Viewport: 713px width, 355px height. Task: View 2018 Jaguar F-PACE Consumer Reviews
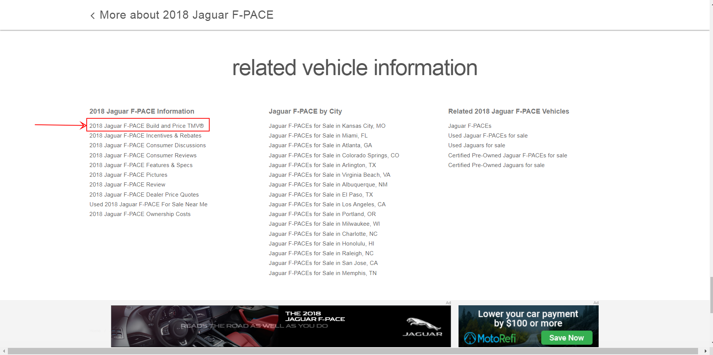pos(143,155)
